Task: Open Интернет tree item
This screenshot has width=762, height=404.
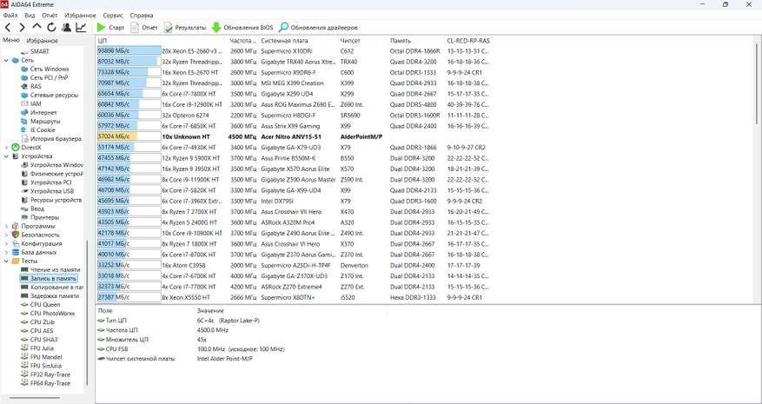Action: coord(43,113)
